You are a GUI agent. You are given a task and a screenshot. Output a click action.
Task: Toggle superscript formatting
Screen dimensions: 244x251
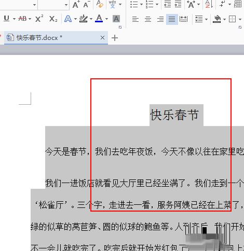pos(39,18)
